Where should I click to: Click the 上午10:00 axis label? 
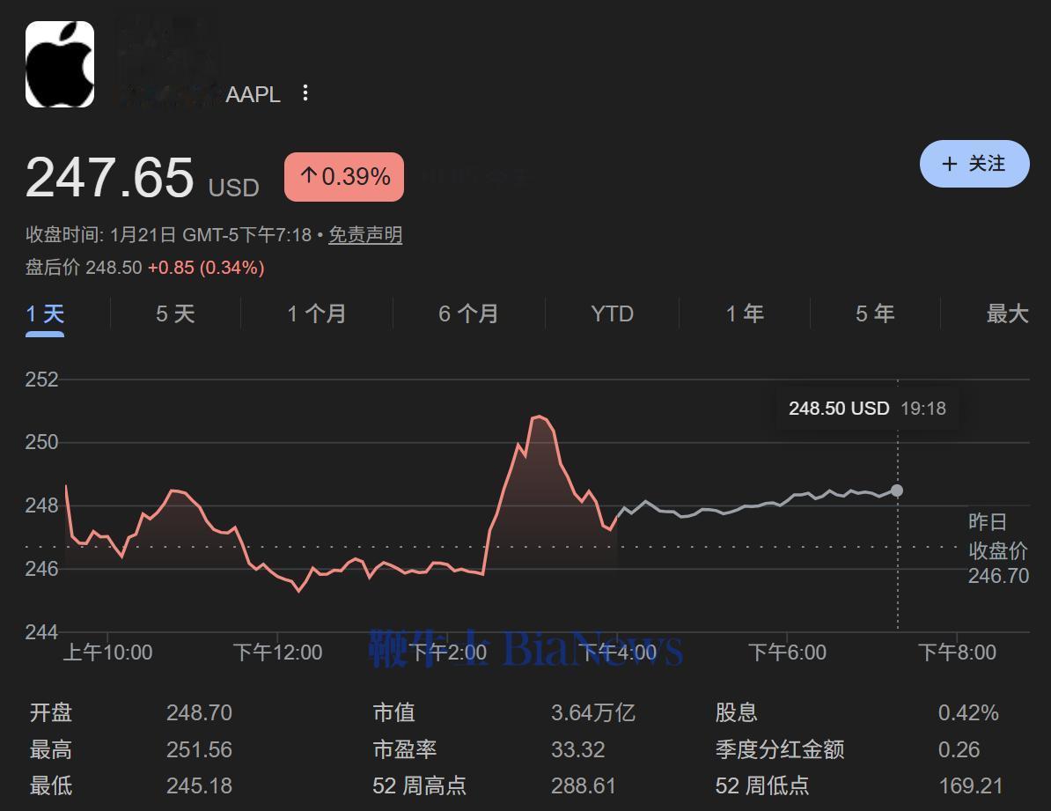tap(108, 652)
